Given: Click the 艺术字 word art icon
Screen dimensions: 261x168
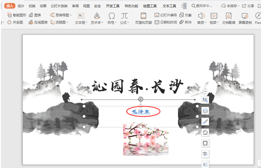Looking at the screenshot, I should coord(97,16).
